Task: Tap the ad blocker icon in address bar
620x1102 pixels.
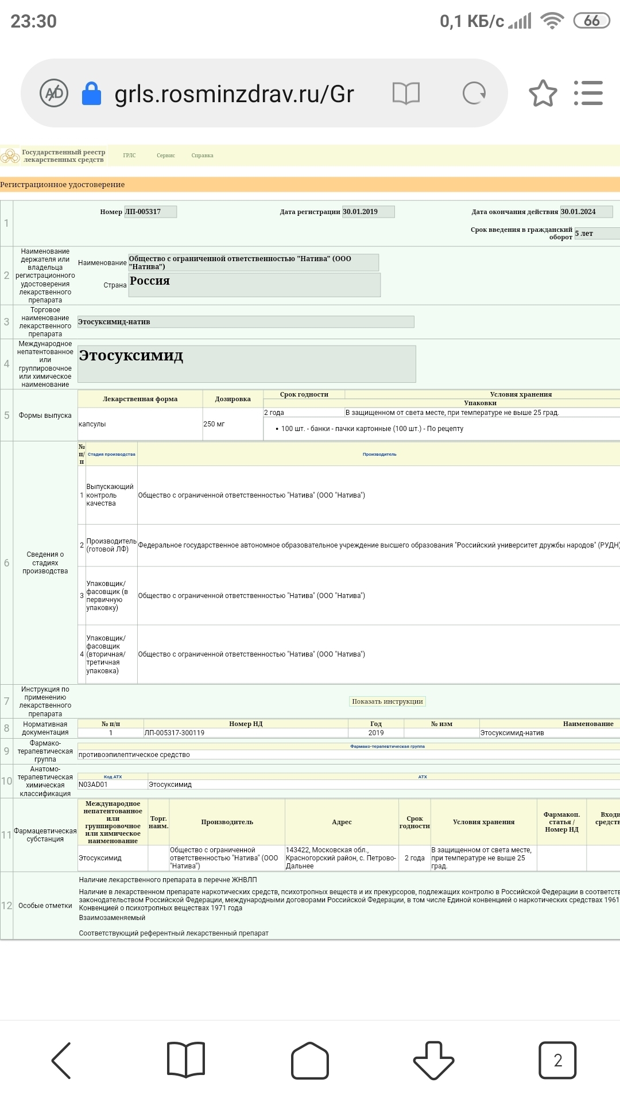Action: coord(54,93)
